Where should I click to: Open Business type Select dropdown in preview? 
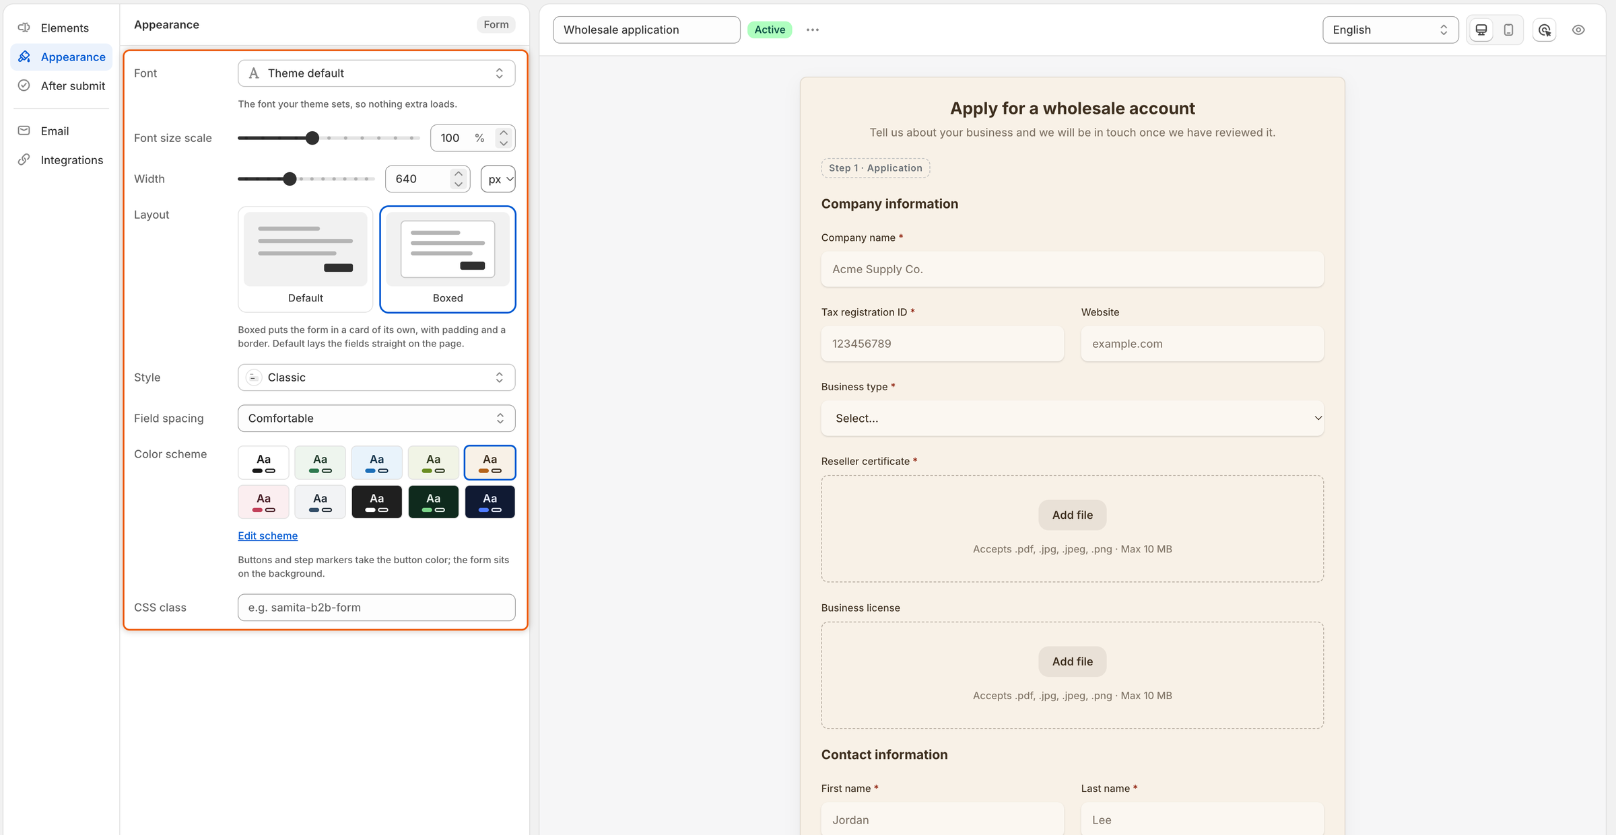tap(1072, 418)
